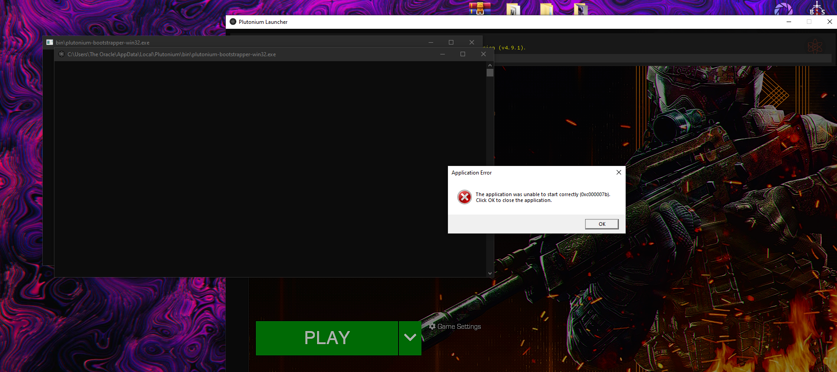Click the console scrollbar thumb

pyautogui.click(x=490, y=72)
